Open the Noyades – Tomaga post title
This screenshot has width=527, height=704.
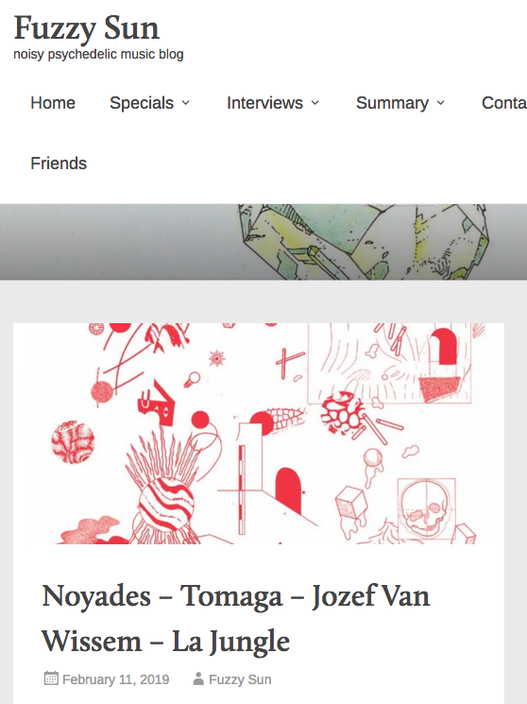tap(236, 618)
